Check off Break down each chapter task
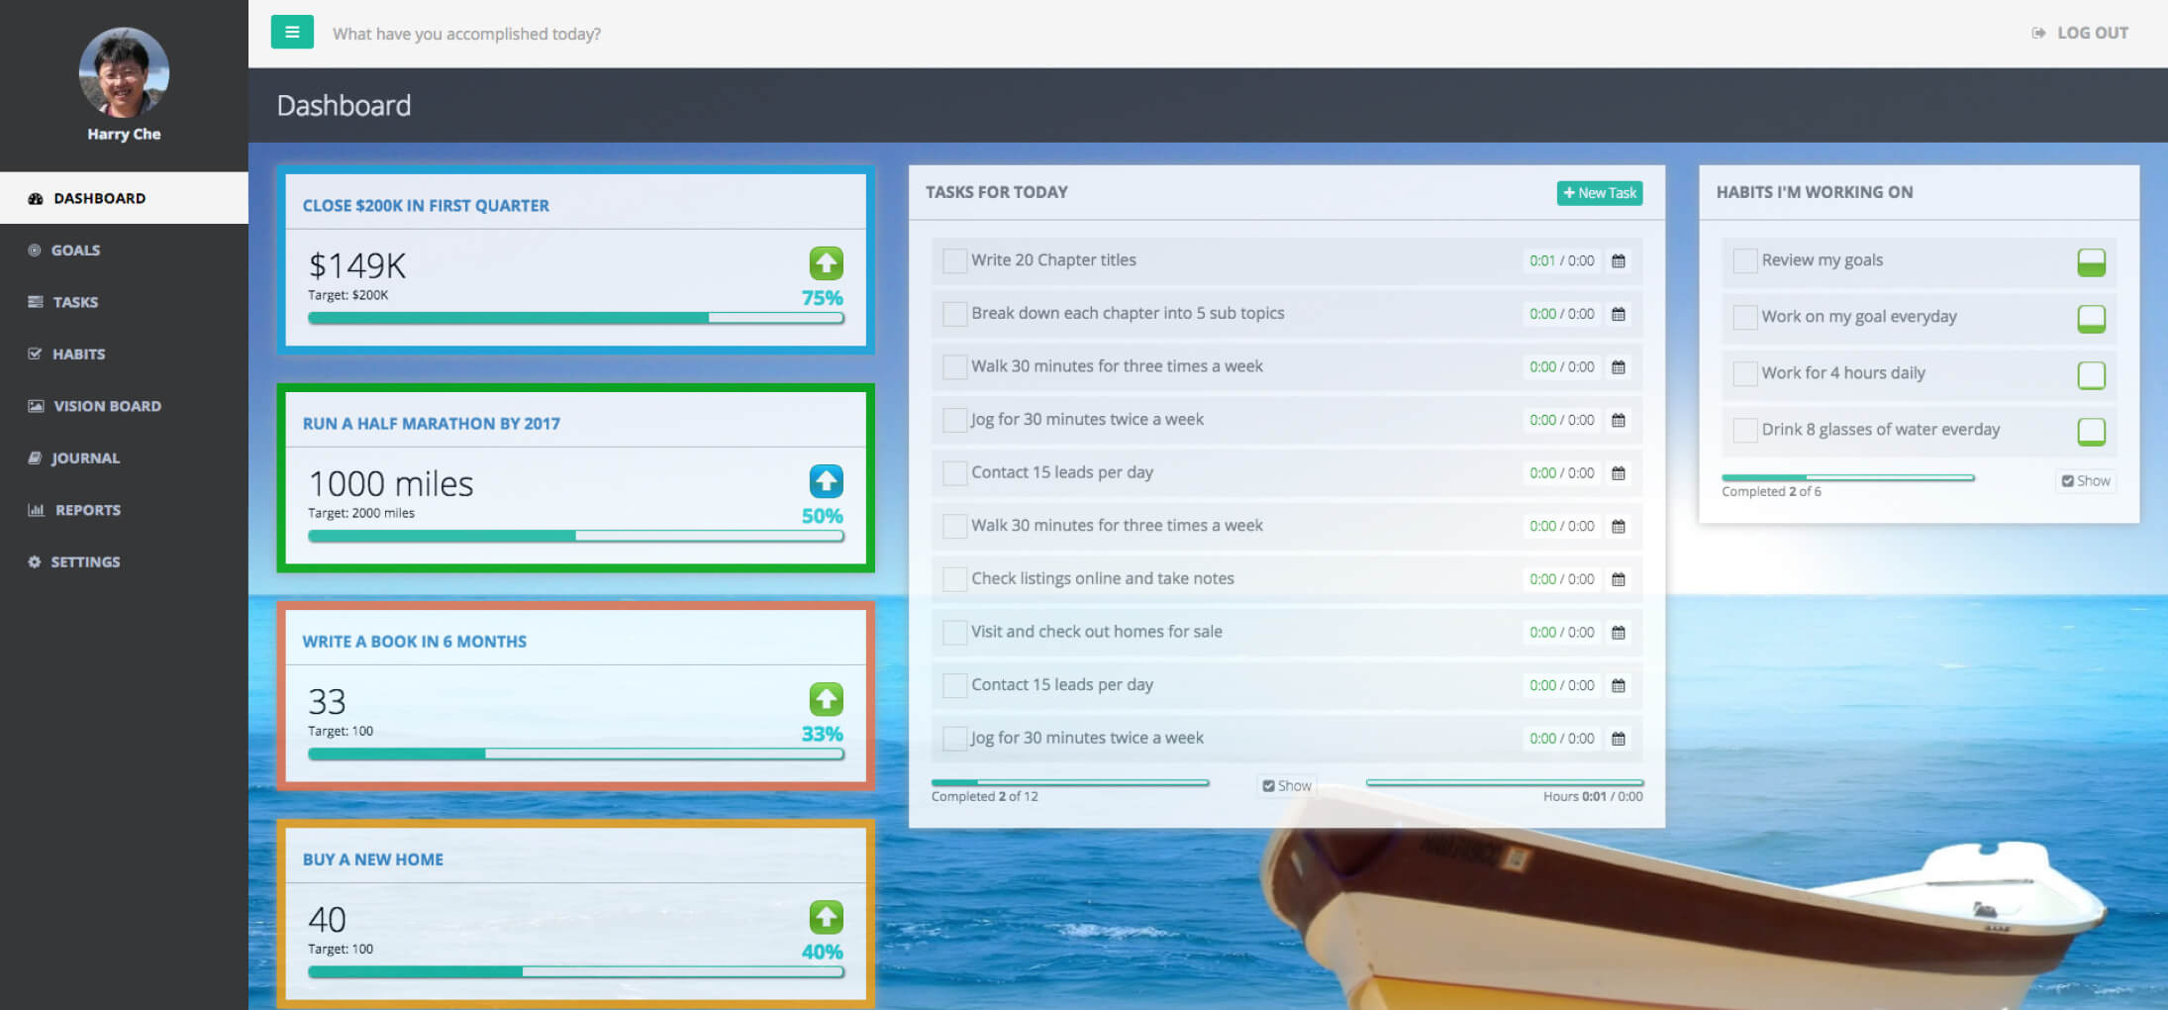 point(954,314)
